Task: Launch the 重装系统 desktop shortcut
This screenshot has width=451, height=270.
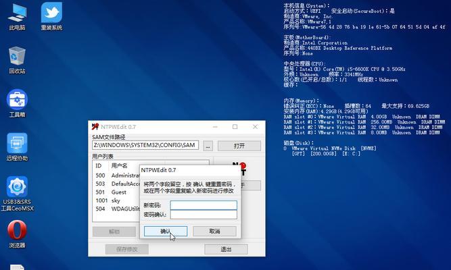Action: coord(51,16)
